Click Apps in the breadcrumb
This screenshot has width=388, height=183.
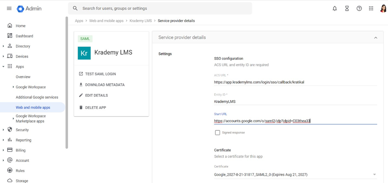pos(79,21)
